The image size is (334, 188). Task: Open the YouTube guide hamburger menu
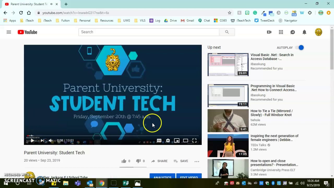click(x=9, y=32)
